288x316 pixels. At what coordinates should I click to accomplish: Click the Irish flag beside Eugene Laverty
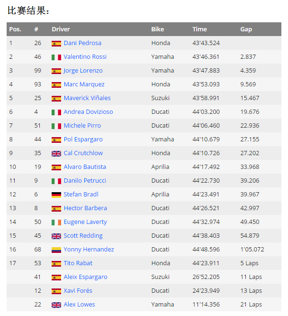pyautogui.click(x=56, y=222)
